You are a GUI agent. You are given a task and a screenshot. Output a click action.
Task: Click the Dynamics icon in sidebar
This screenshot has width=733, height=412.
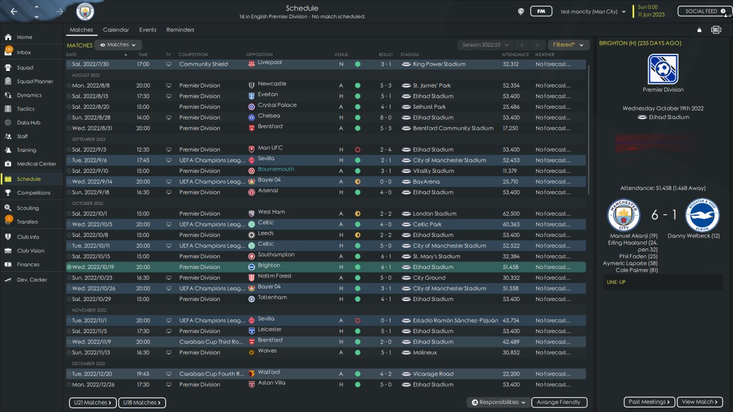[x=8, y=95]
